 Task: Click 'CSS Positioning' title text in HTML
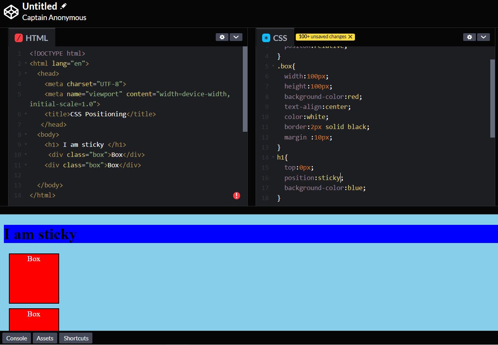(98, 114)
